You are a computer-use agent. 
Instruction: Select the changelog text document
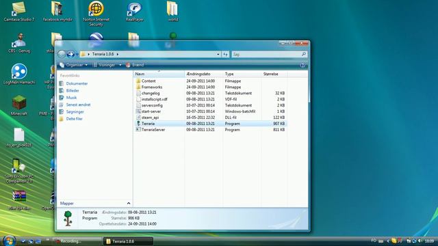coord(151,93)
